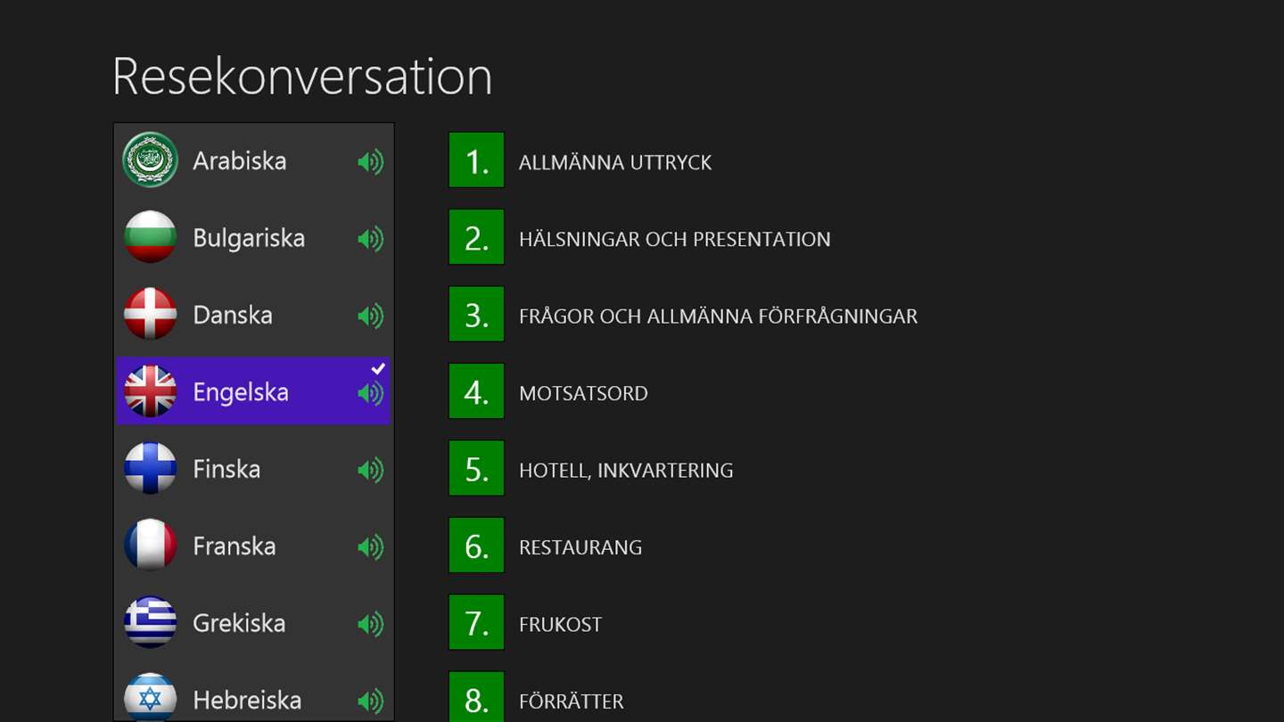Open Hälsningar och presentation category
Image resolution: width=1284 pixels, height=722 pixels.
[674, 239]
